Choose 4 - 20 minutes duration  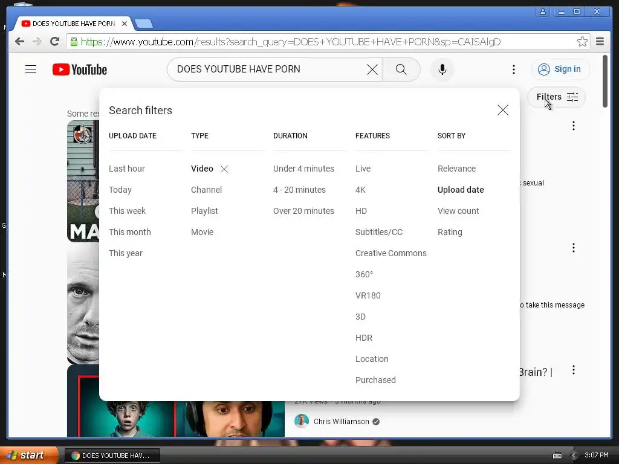coord(299,190)
